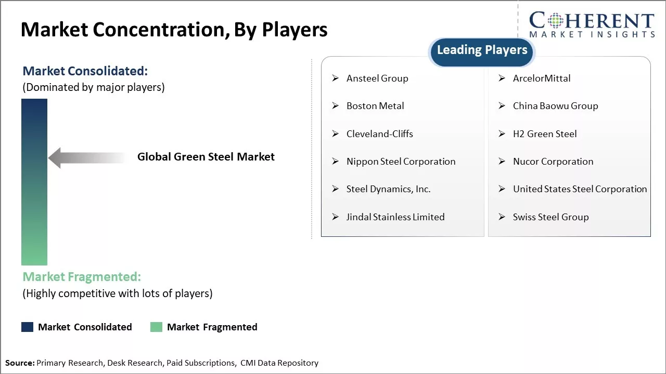Select Jindal Stainless Limited entry
The width and height of the screenshot is (666, 374).
tap(395, 217)
